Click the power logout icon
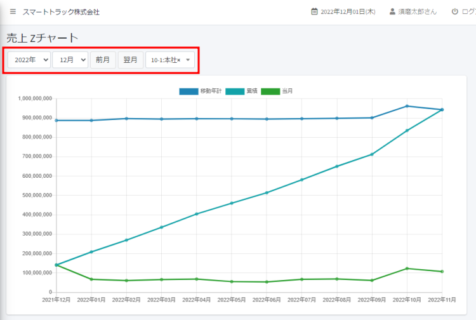Viewport: 476px width, 320px height. [454, 12]
